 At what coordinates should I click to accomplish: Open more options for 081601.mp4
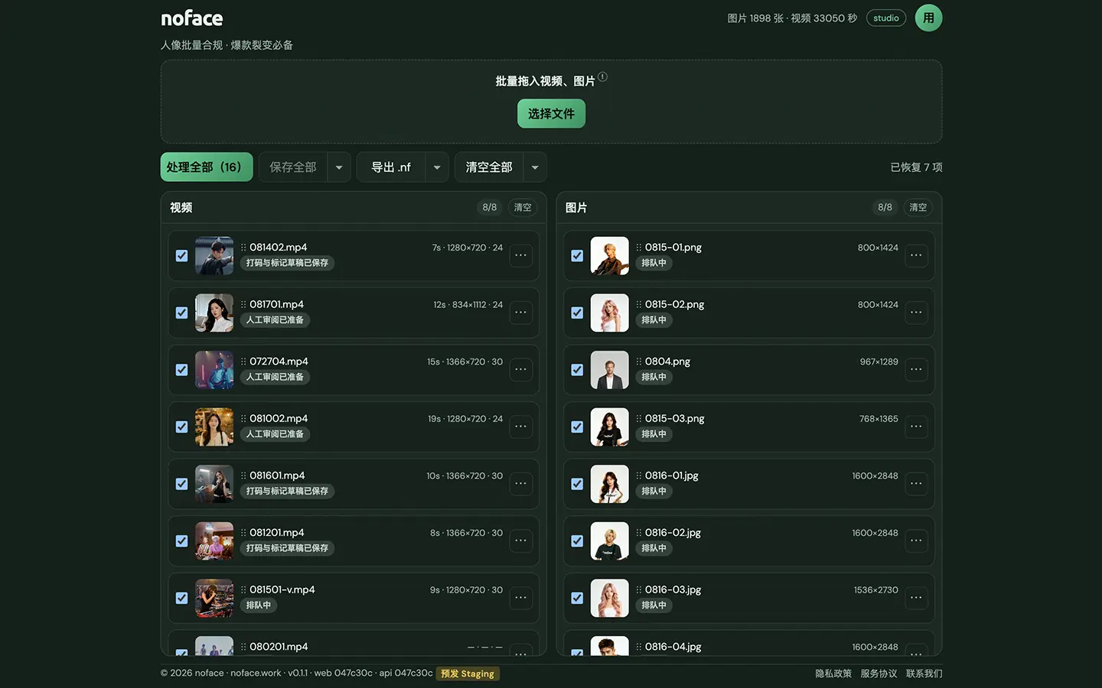coord(520,484)
